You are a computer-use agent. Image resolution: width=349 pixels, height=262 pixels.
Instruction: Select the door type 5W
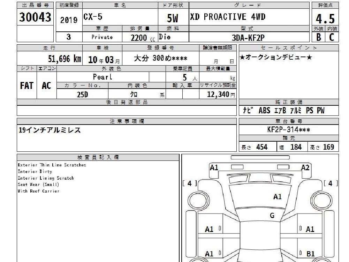click(x=173, y=18)
